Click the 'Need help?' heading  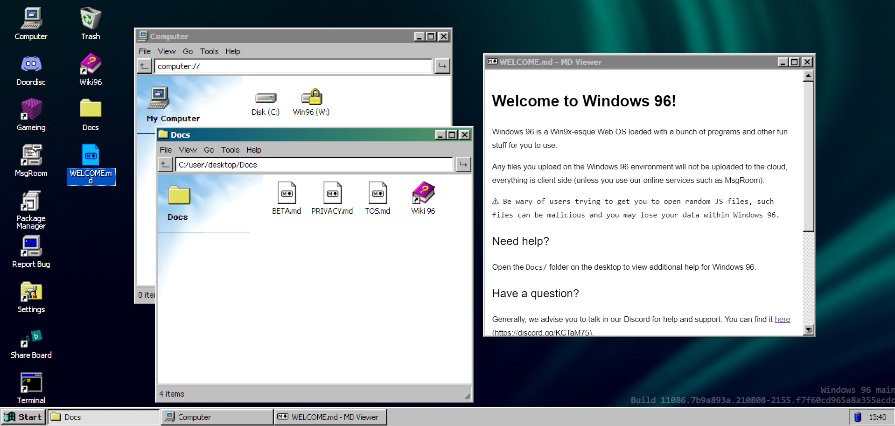[x=520, y=241]
